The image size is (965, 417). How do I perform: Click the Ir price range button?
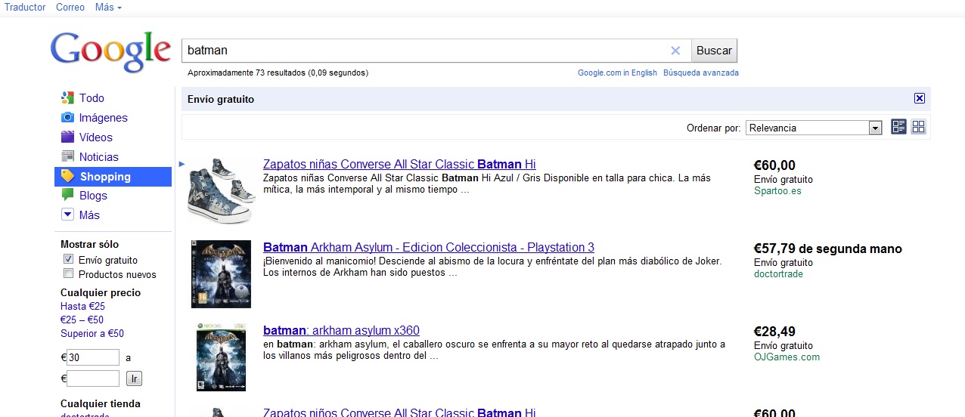click(x=134, y=378)
